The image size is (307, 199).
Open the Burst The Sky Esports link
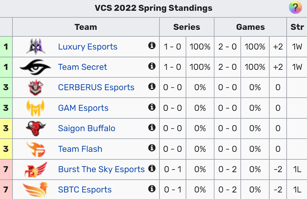(x=101, y=169)
